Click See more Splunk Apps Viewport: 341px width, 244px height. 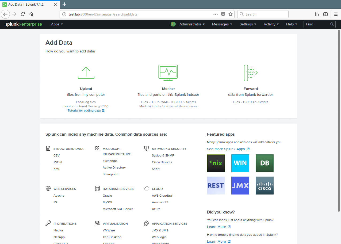pyautogui.click(x=226, y=149)
